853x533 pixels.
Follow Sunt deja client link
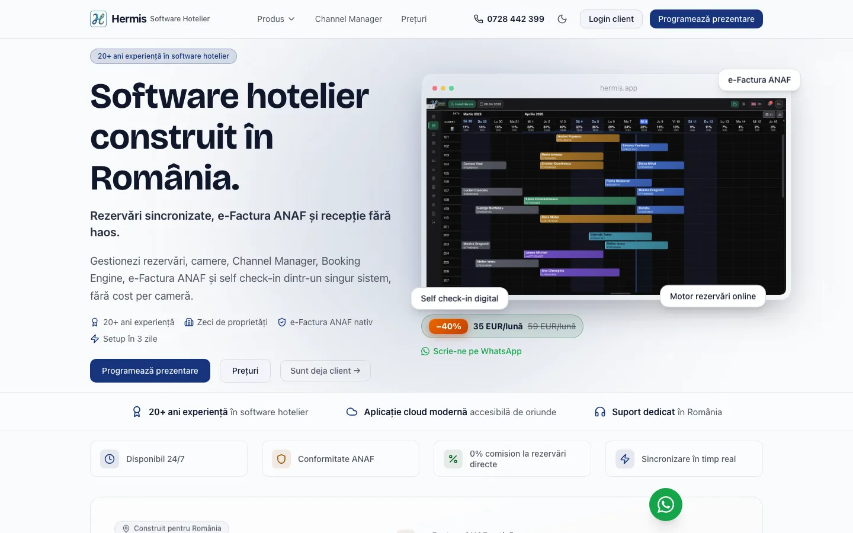point(325,371)
